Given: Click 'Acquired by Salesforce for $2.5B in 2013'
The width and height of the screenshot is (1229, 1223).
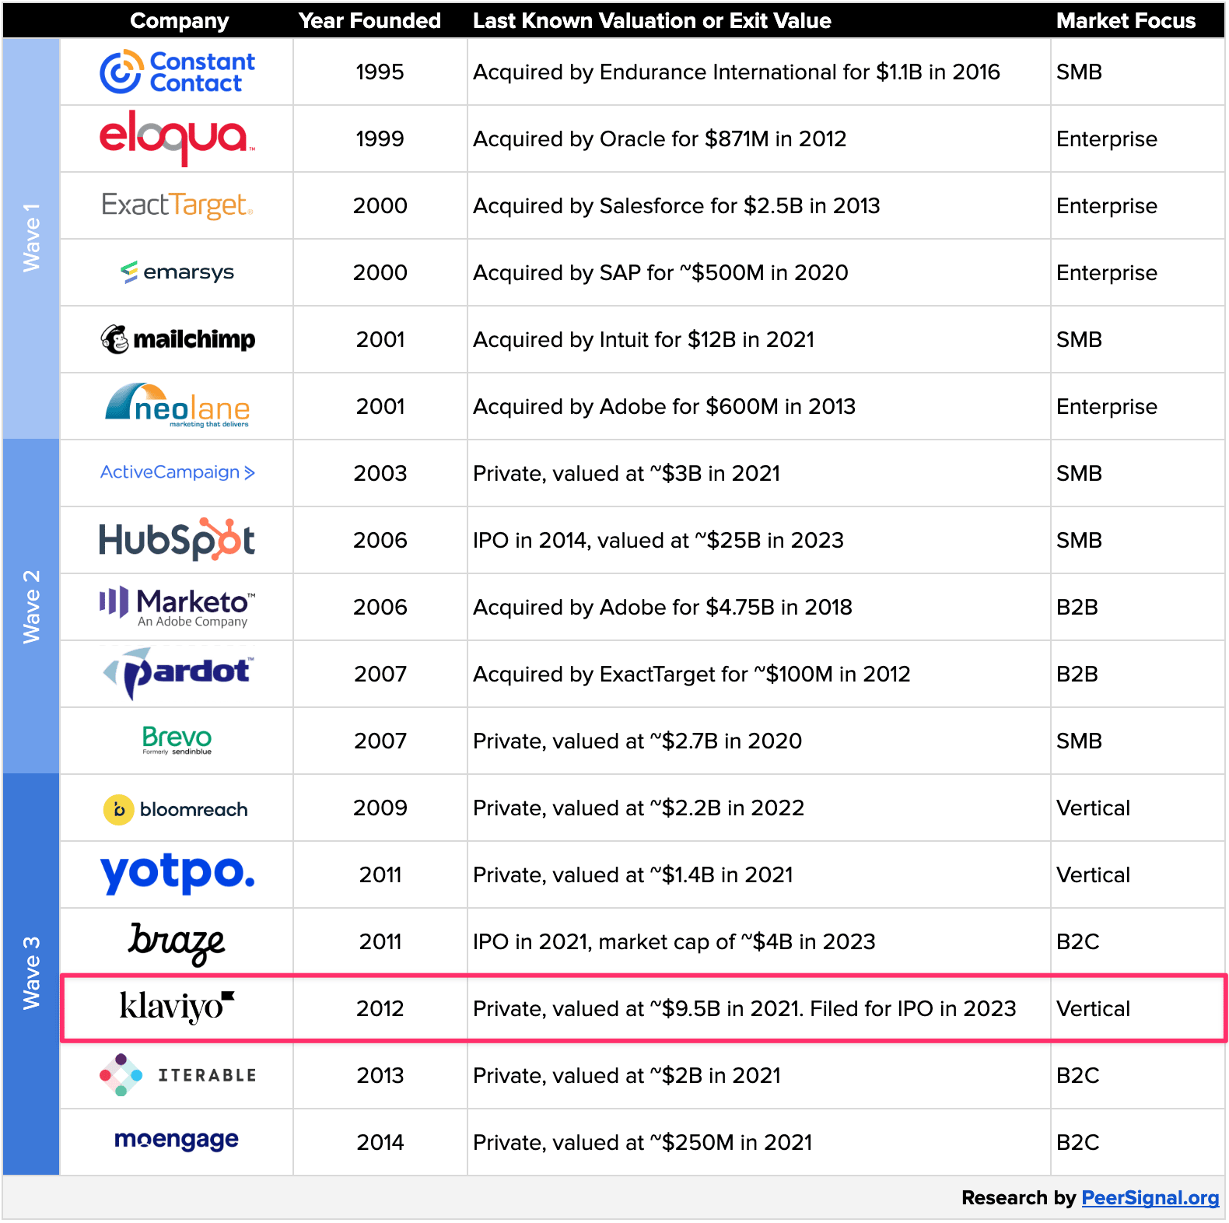Looking at the screenshot, I should pos(677,206).
